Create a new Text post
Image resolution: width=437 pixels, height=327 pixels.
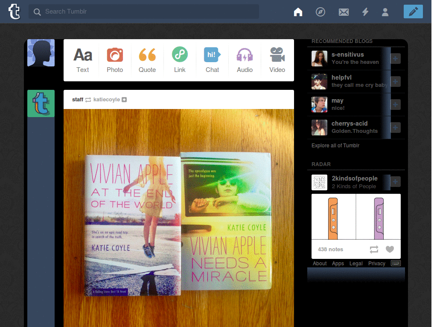tap(82, 60)
